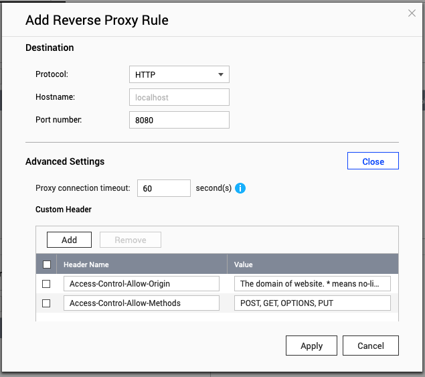Click the Header Name column header

tap(141, 265)
